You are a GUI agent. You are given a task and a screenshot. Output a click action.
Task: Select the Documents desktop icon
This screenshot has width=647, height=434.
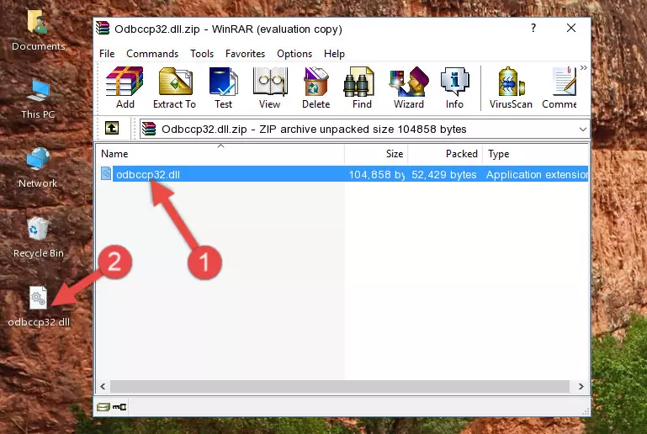[39, 30]
